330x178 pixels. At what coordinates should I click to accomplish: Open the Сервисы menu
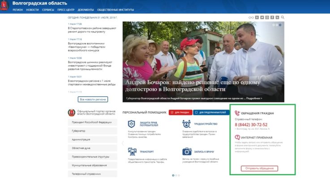(48, 10)
